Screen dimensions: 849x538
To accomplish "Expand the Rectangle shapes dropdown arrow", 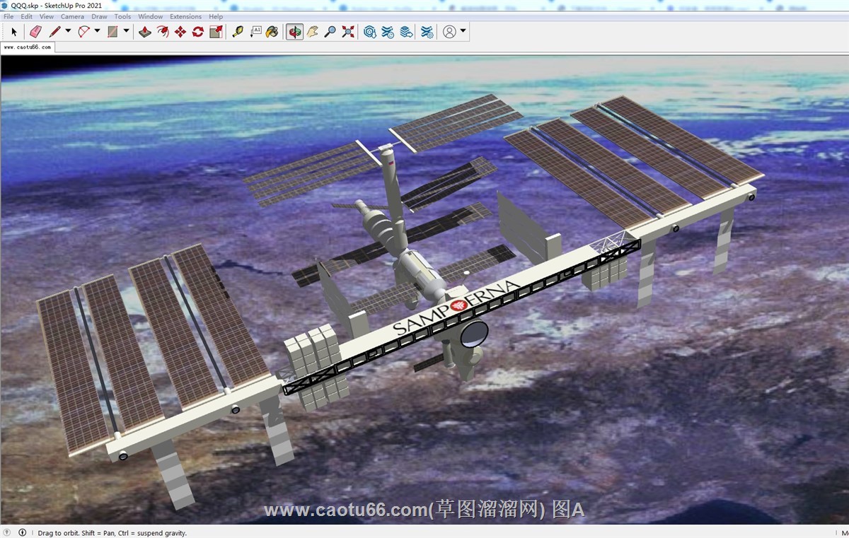I will pyautogui.click(x=126, y=31).
